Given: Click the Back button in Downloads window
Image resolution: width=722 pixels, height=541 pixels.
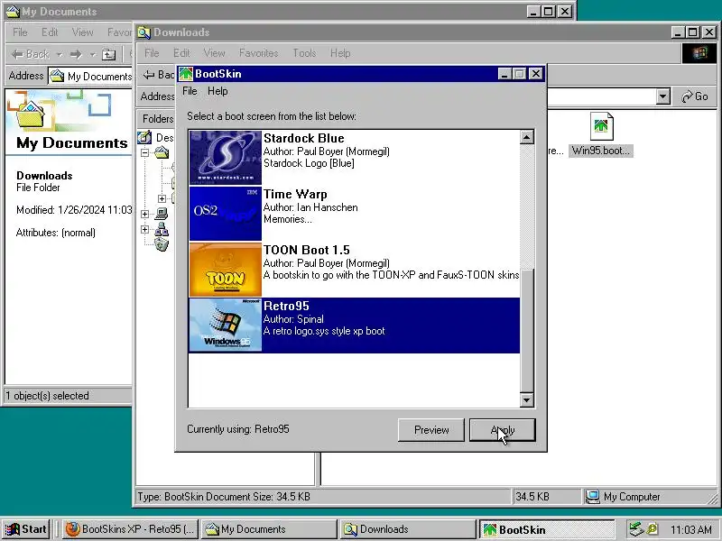Looking at the screenshot, I should click(x=158, y=74).
